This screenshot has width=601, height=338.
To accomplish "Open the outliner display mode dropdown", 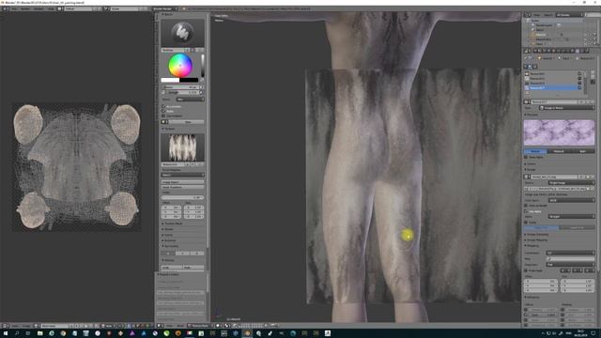I will tap(569, 15).
